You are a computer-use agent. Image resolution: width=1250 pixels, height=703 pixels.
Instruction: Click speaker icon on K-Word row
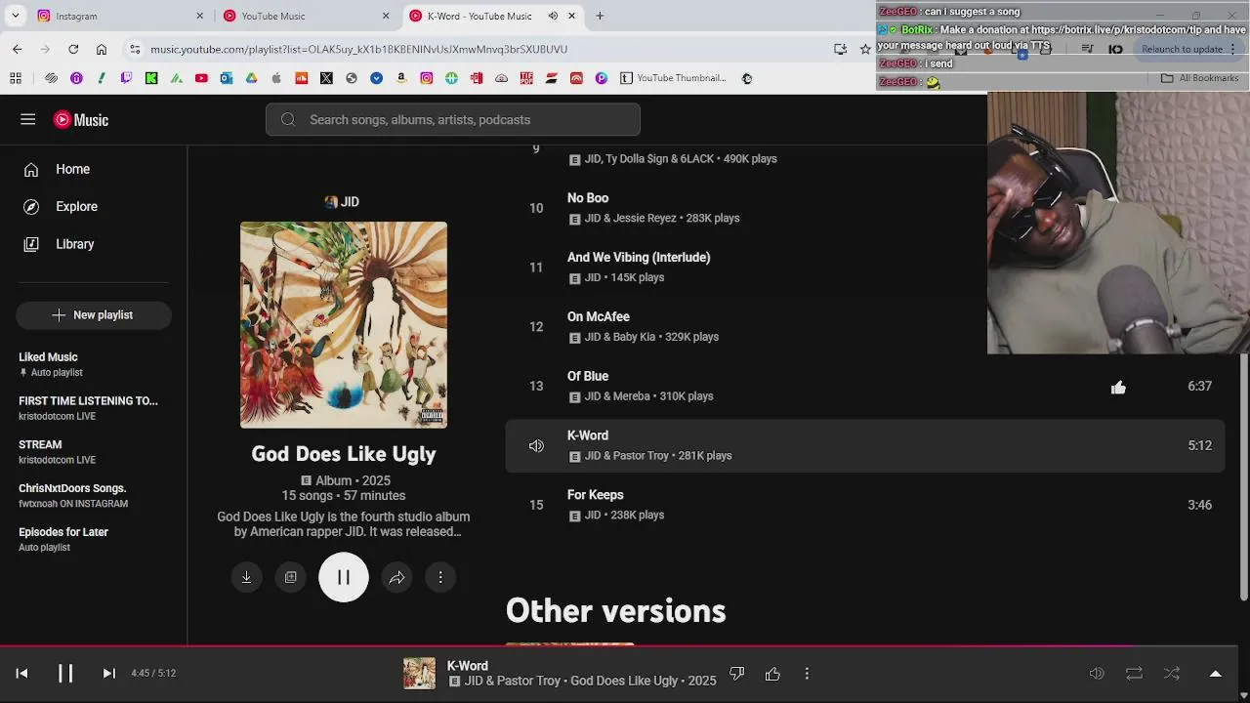tap(536, 445)
